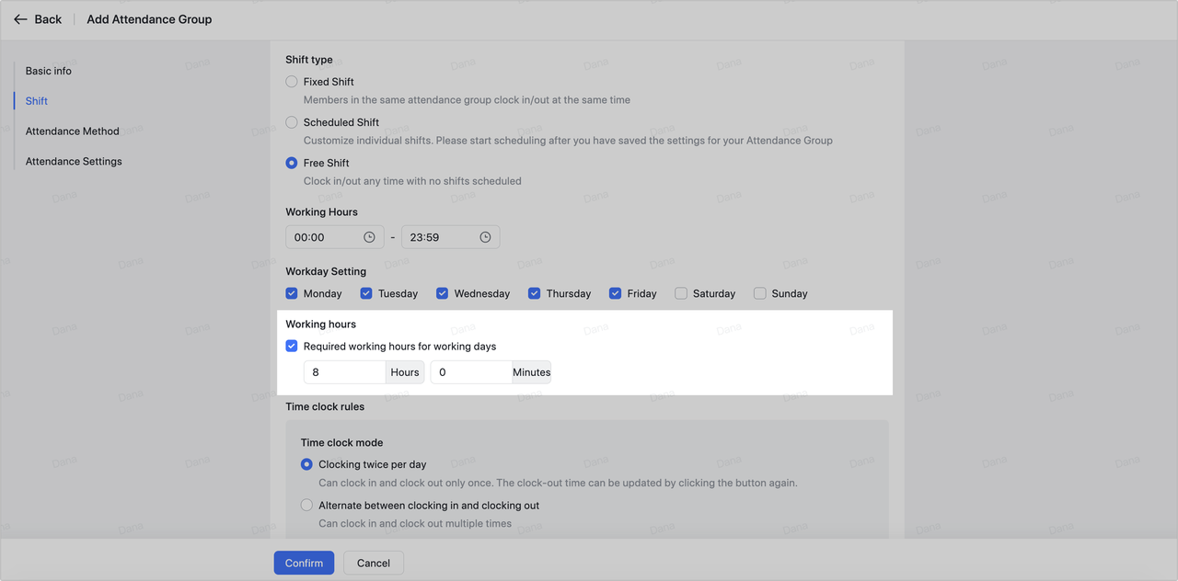Select Clocking twice per day mode
The image size is (1178, 581).
(307, 464)
